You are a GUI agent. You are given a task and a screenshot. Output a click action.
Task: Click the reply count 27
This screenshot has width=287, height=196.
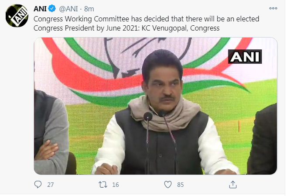click(50, 185)
